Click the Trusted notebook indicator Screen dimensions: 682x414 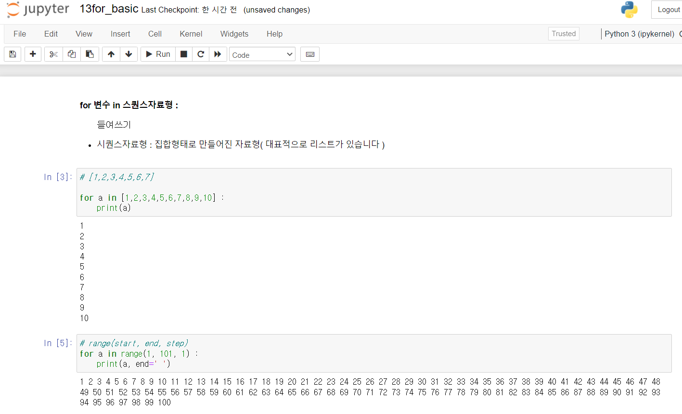click(563, 34)
